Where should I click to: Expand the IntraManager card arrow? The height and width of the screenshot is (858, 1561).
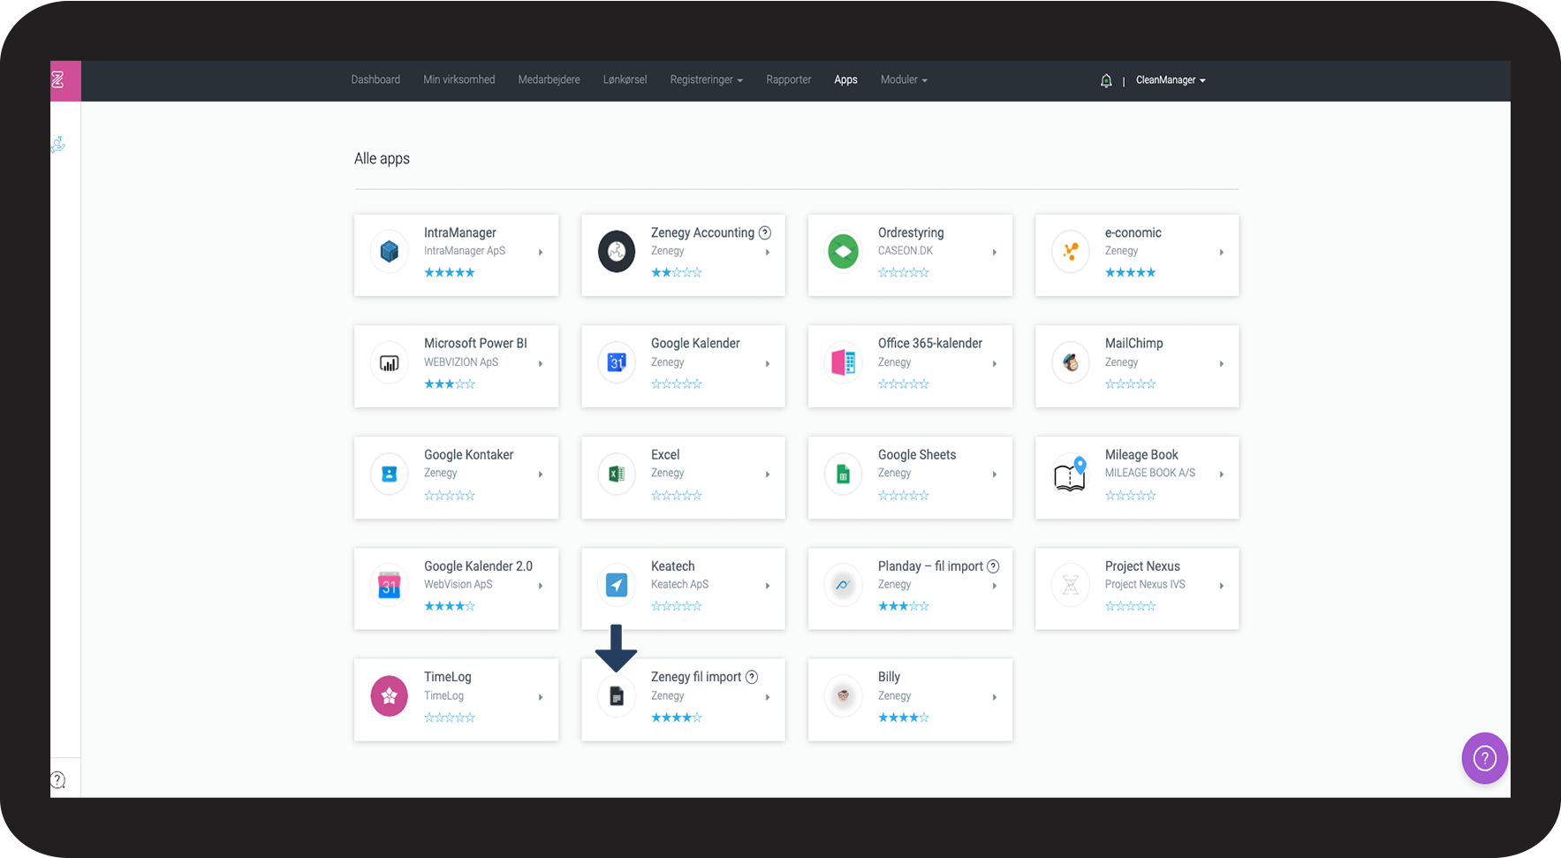click(541, 253)
